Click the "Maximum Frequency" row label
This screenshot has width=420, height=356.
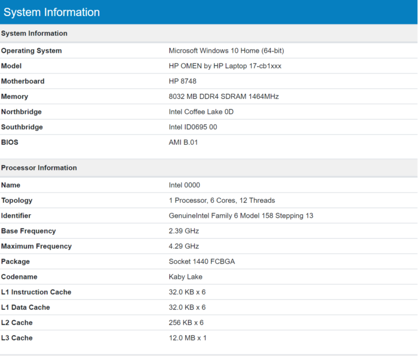[x=36, y=247]
